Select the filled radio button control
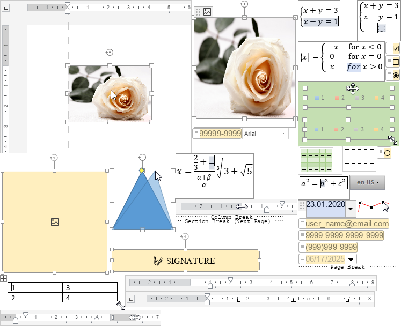 pos(396,76)
